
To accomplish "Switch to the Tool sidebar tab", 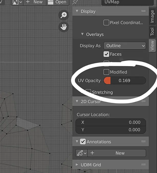I will (x=152, y=32).
